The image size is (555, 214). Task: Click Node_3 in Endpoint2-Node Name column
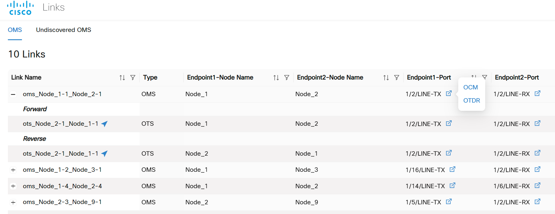[x=307, y=170]
